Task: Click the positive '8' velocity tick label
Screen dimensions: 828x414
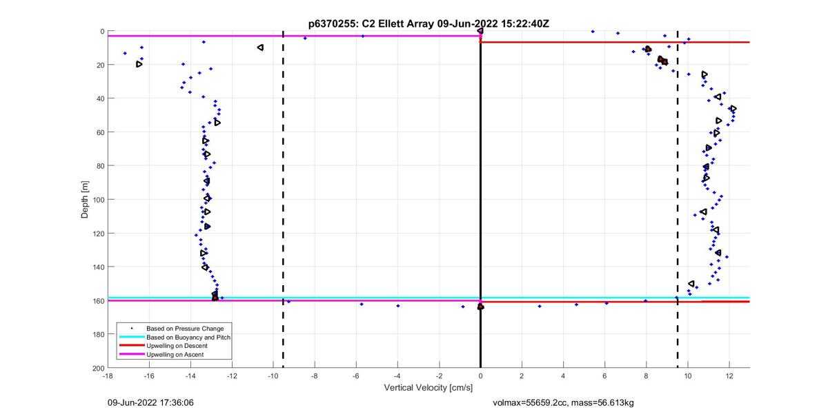Action: [646, 376]
